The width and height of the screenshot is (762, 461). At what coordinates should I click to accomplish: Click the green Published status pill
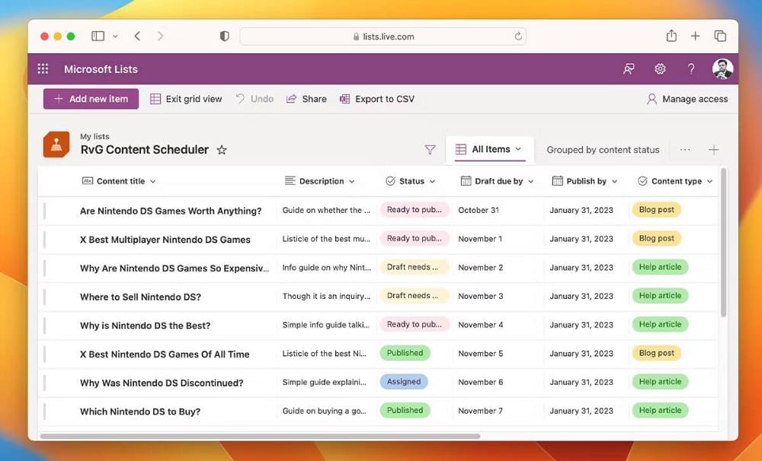pyautogui.click(x=405, y=353)
